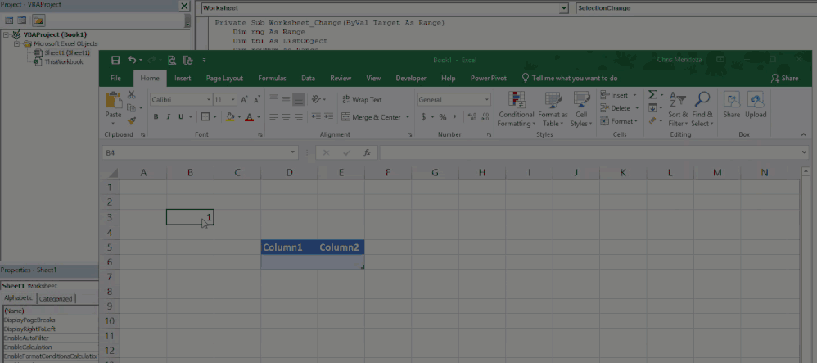Open Conditional Formatting menu
Screen dimensions: 817x363
(x=516, y=109)
